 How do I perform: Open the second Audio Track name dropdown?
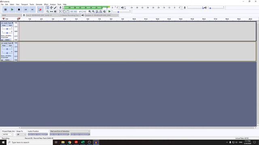(x=8, y=43)
